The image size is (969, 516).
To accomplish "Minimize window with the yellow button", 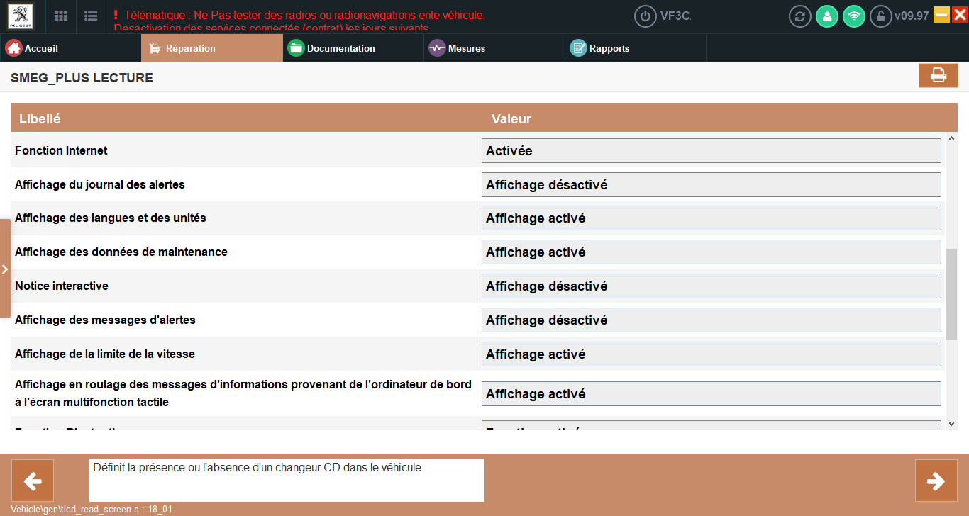I will pos(941,15).
